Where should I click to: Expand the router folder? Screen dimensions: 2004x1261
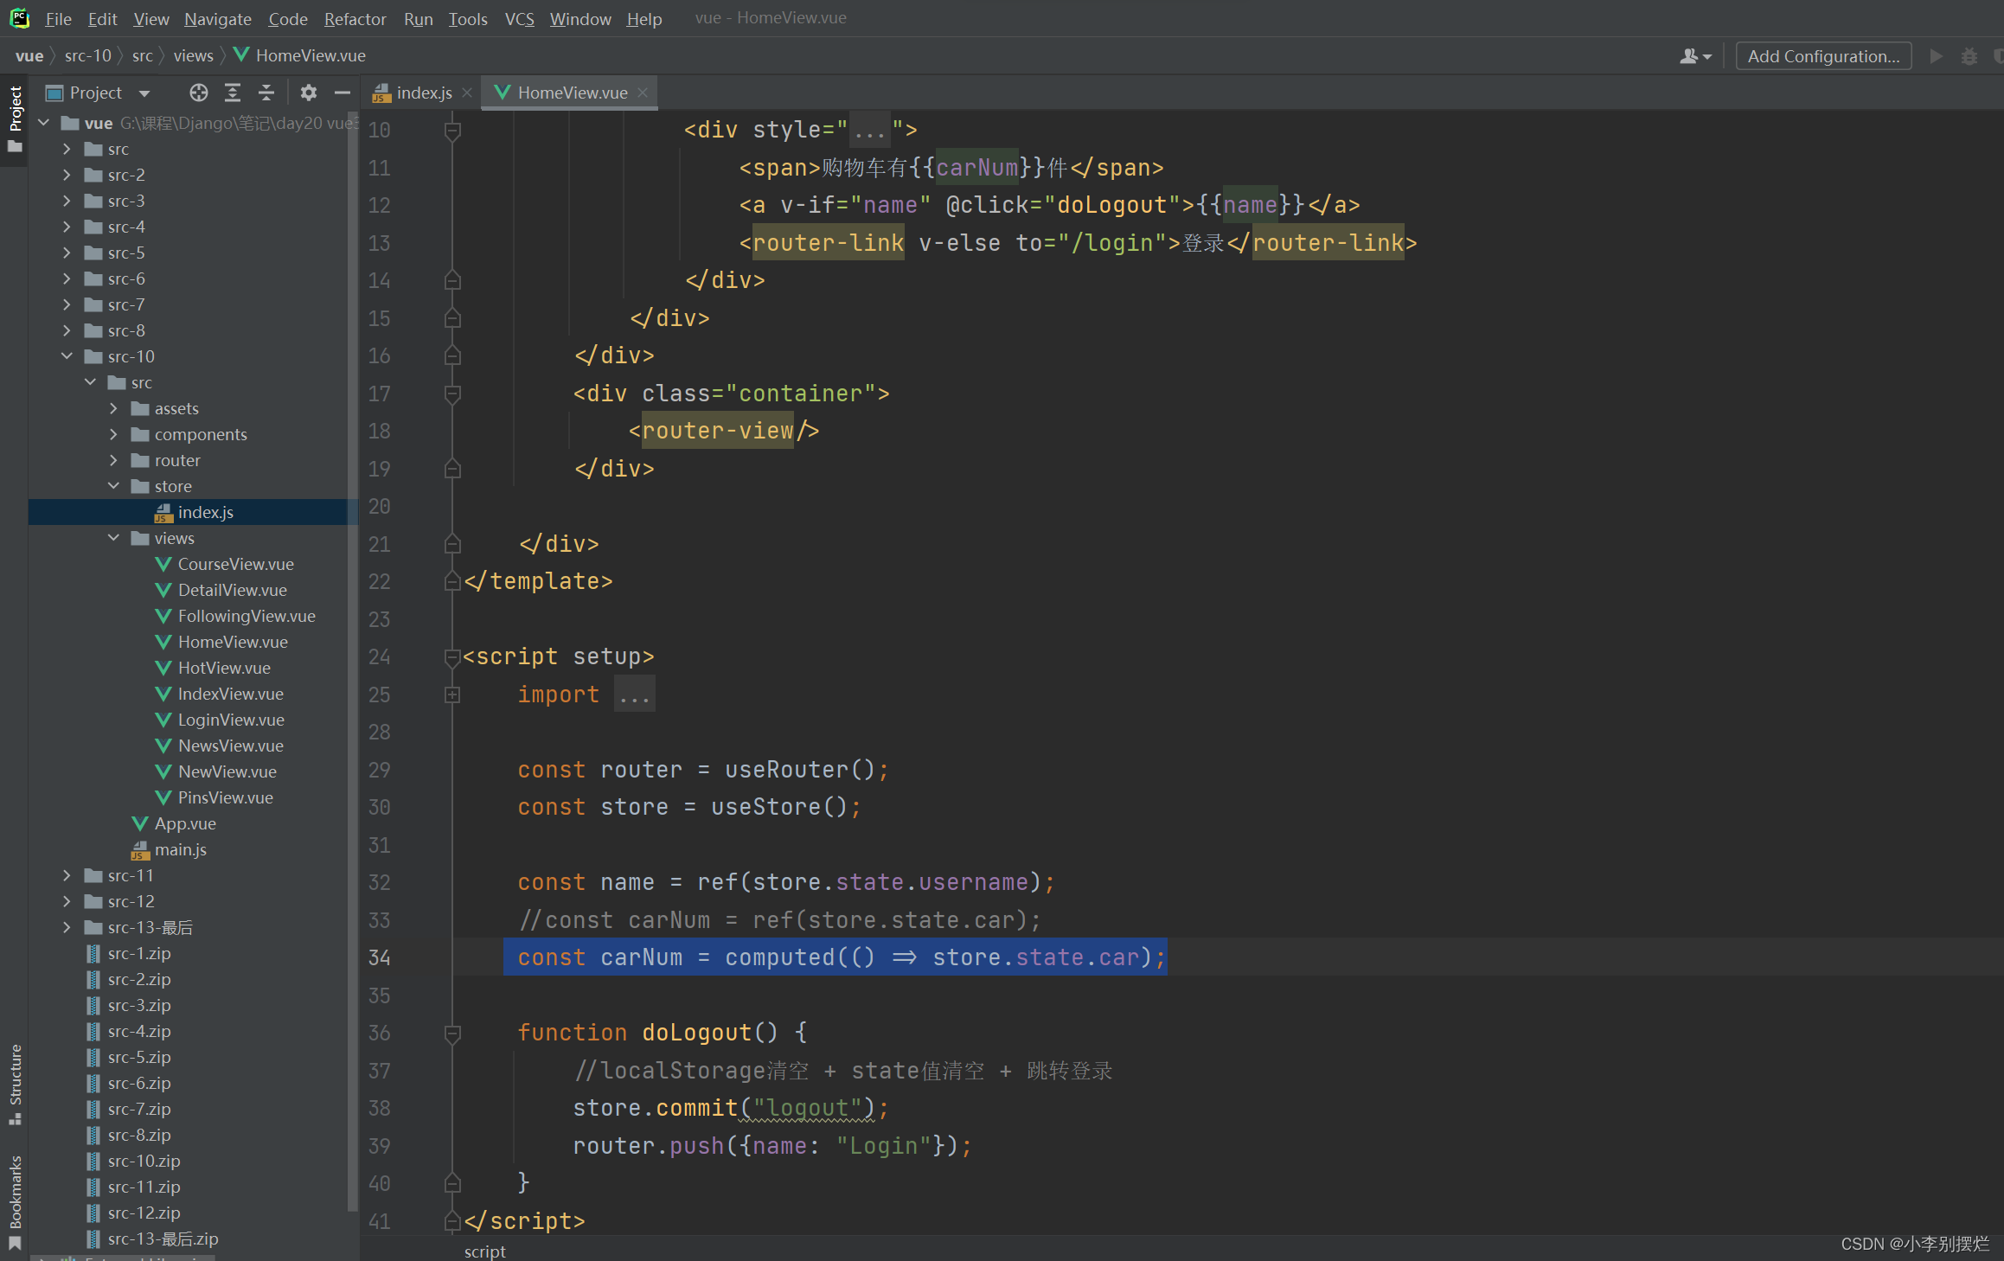(x=113, y=460)
